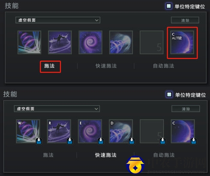Viewport: 210px width, 176px height.
Task: Switch to 自动施法 tab in bottom panel
Action: (164, 155)
